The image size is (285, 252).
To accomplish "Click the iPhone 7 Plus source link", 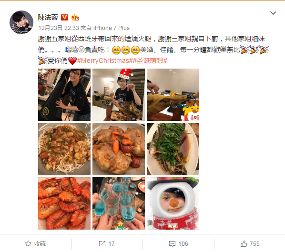I will pyautogui.click(x=112, y=28).
